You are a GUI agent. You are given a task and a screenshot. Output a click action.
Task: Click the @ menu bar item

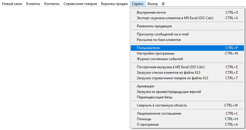click(163, 4)
